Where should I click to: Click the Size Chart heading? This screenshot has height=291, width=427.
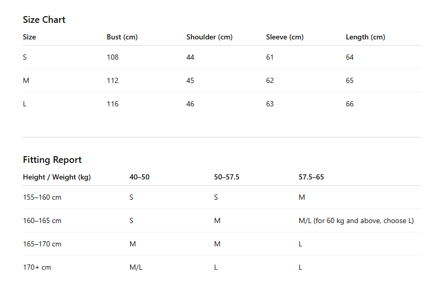coord(44,20)
